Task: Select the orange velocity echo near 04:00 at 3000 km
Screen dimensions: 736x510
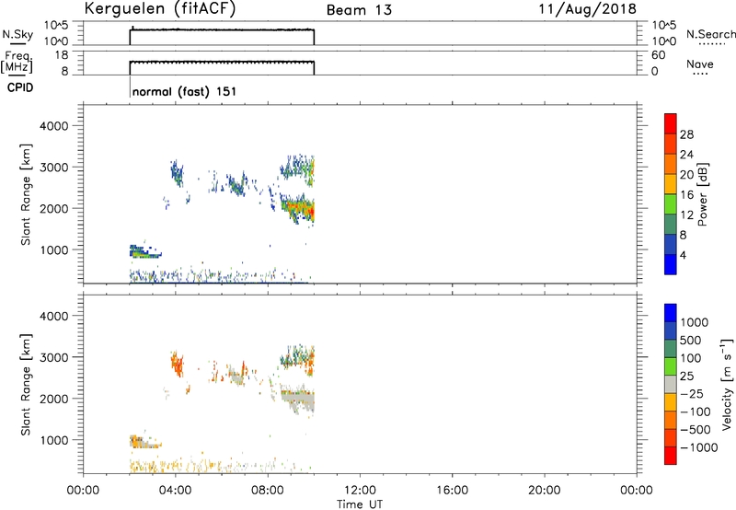Action: click(177, 363)
